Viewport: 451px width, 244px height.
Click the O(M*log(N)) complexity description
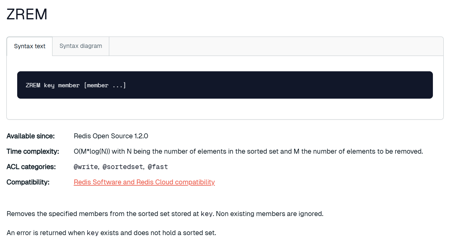[x=249, y=151]
